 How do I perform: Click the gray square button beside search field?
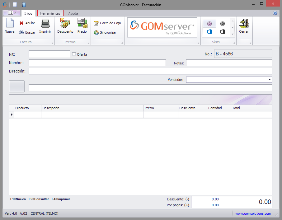click(x=17, y=86)
